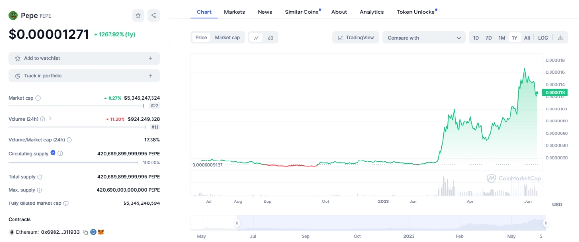Click Track in portfolio button
Screen dimensions: 579x242
coord(84,76)
